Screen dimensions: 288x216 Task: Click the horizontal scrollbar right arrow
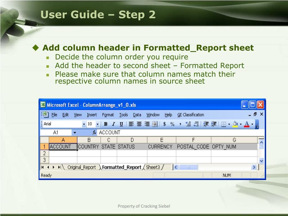[254, 167]
